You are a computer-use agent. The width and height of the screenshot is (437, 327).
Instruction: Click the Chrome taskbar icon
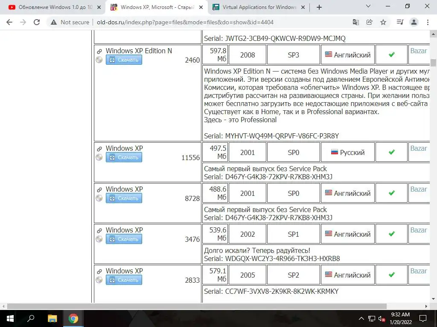[73, 318]
